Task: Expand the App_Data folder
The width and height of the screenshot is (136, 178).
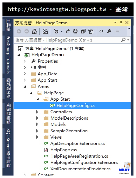Action: pos(25,74)
